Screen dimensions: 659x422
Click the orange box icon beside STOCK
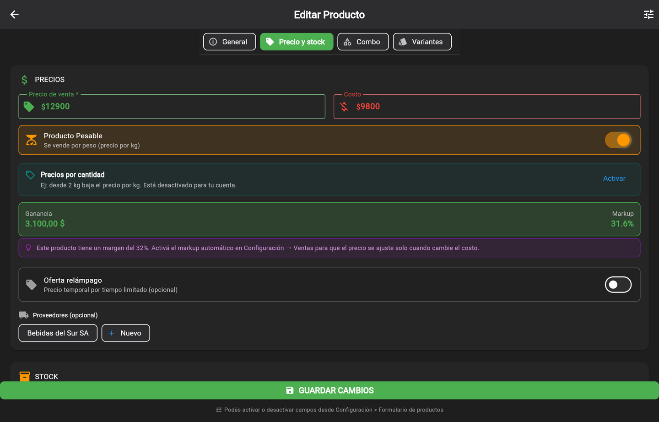tap(25, 376)
